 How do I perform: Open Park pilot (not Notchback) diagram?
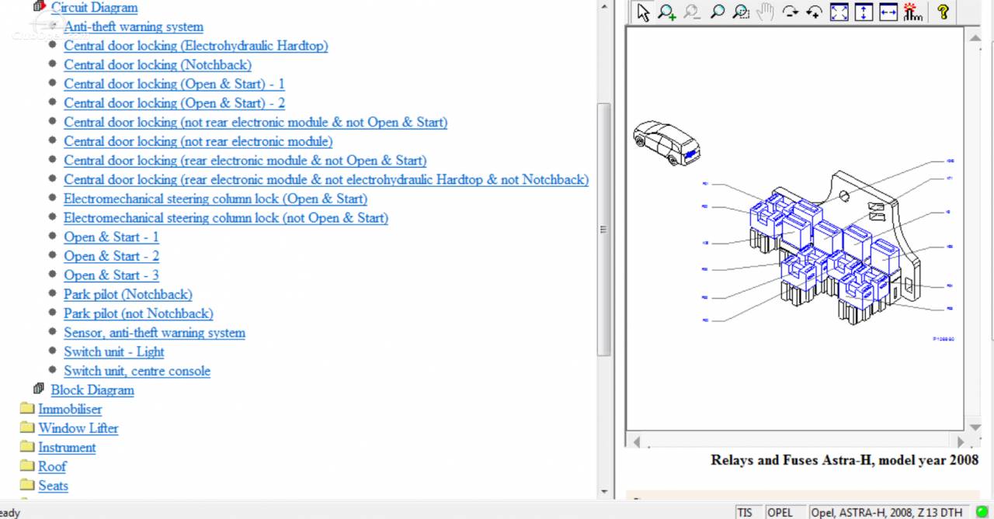click(x=138, y=313)
